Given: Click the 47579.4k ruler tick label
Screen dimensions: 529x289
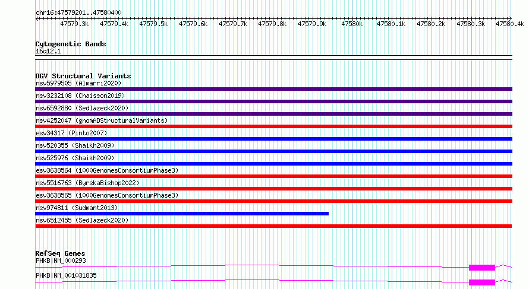Looking at the screenshot, I should point(114,24).
